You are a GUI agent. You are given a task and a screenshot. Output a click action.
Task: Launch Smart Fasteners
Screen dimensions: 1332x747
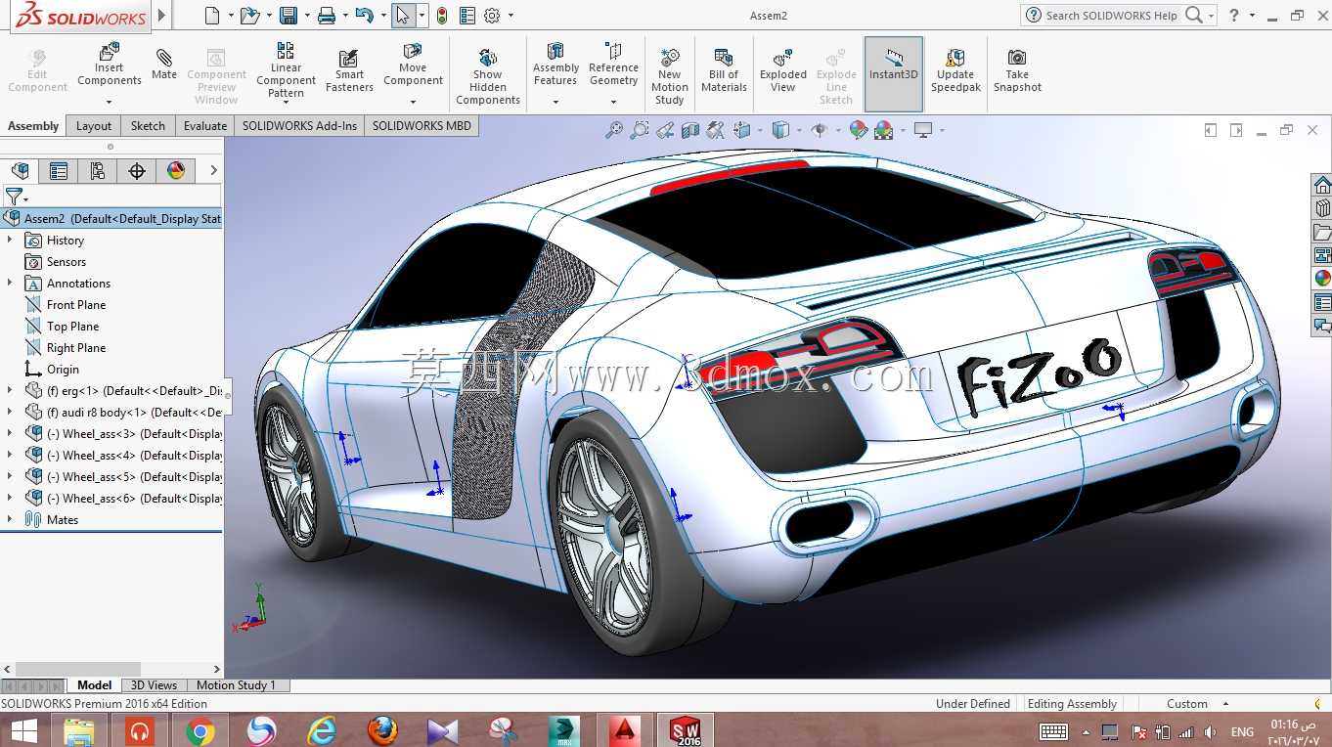[x=349, y=70]
